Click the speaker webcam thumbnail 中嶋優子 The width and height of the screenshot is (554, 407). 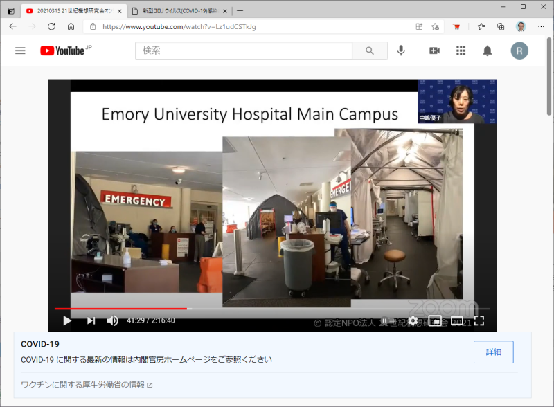pos(458,101)
